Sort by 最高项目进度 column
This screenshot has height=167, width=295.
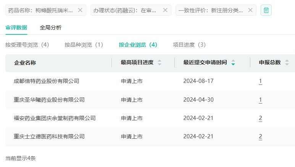[160, 63]
